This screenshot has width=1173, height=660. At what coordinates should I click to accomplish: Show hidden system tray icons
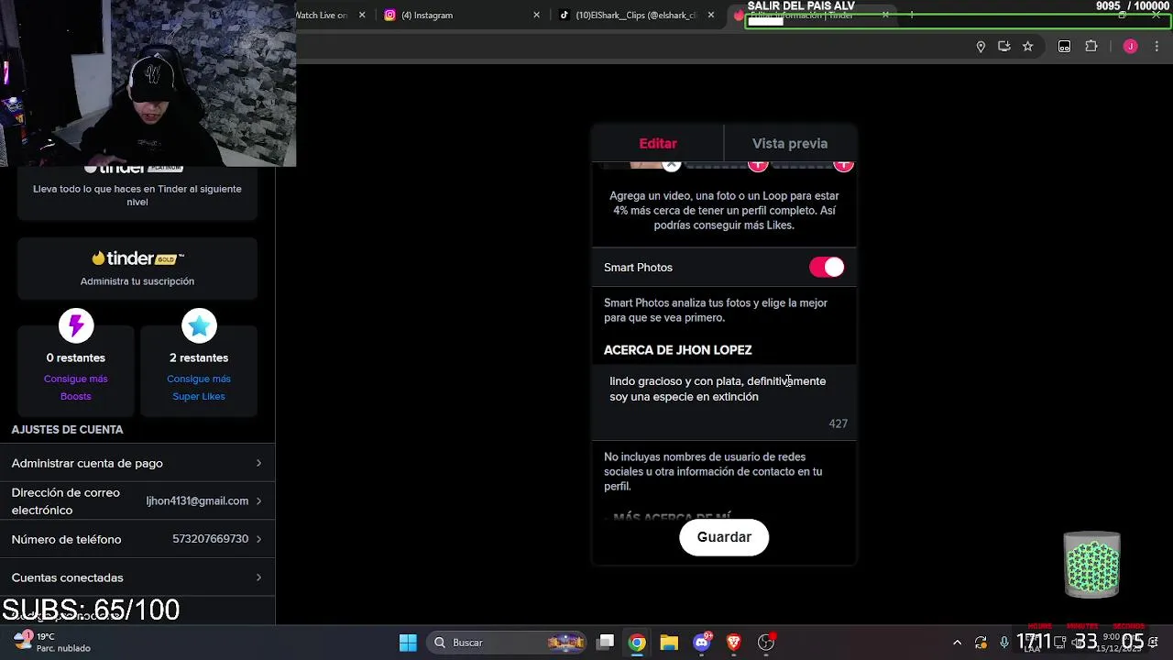(958, 643)
